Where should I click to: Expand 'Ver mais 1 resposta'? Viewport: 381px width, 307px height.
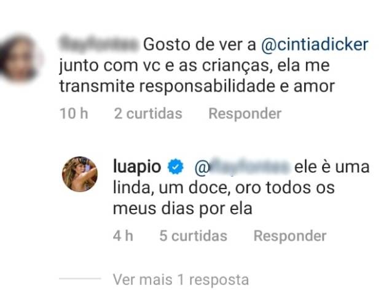pos(181,280)
